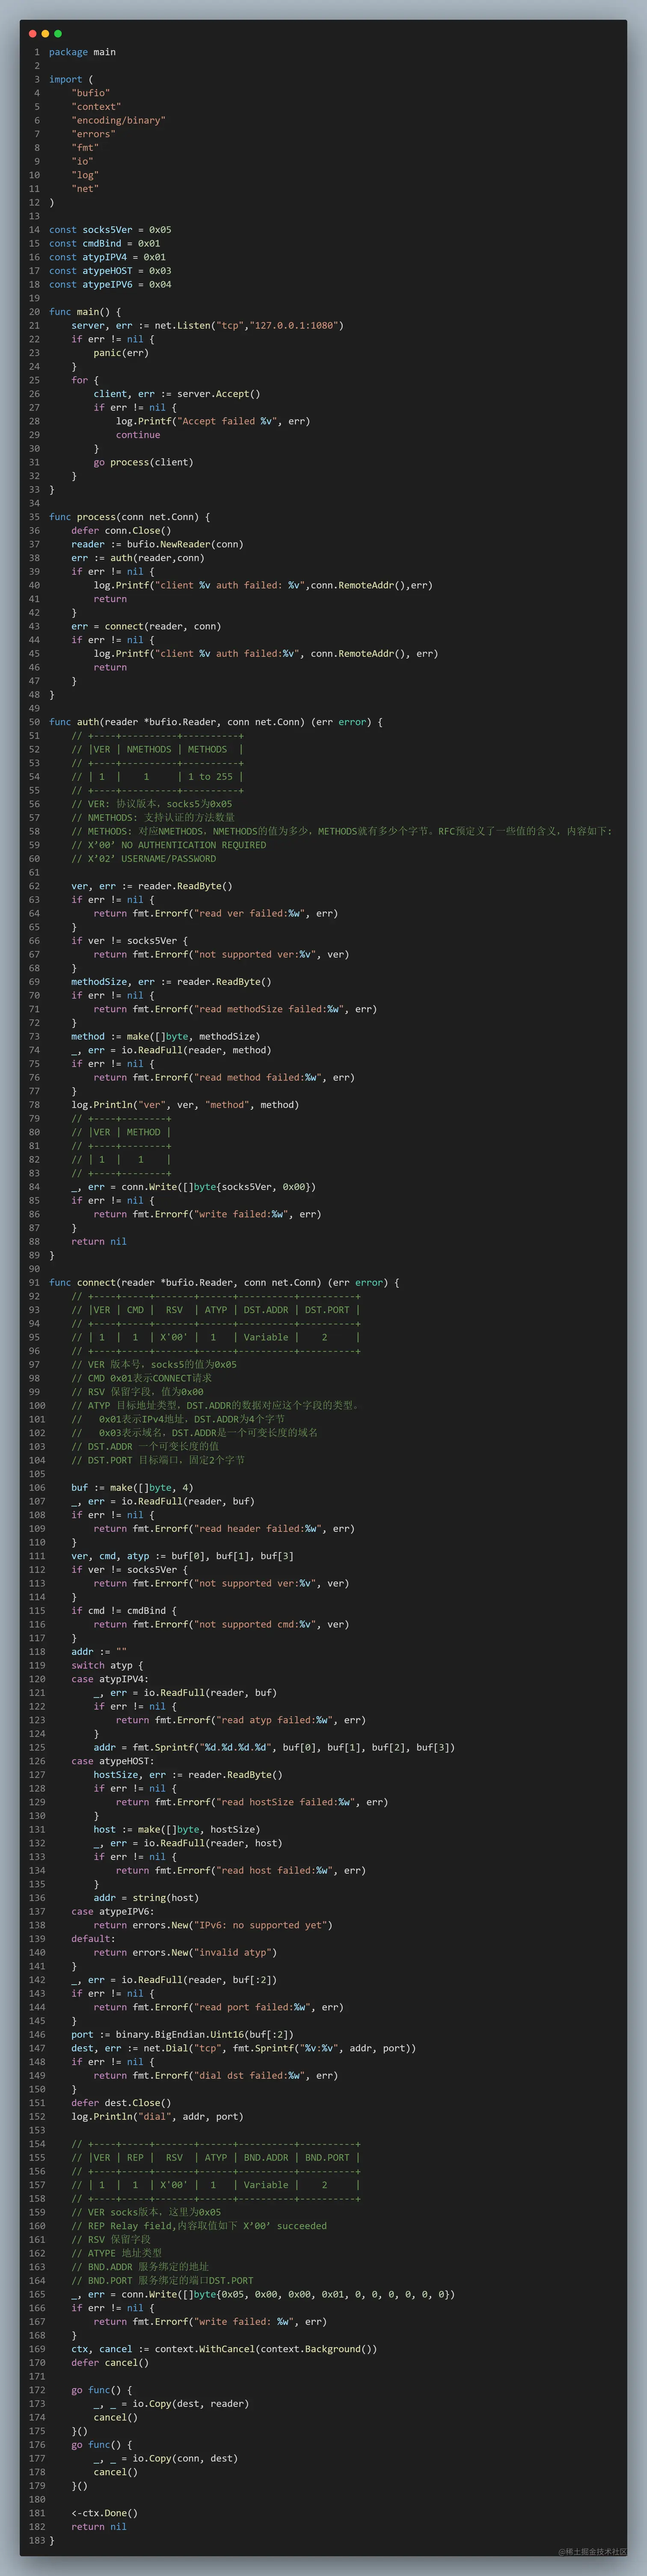
Task: Click the addr := "" declaration
Action: click(x=99, y=1651)
